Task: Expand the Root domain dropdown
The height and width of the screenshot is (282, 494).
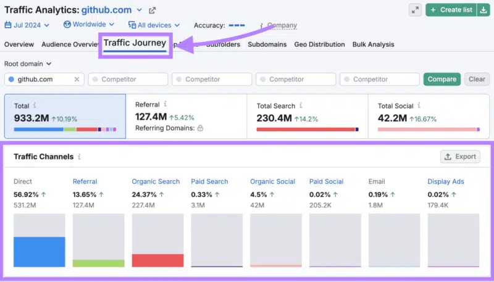Action: [28, 64]
